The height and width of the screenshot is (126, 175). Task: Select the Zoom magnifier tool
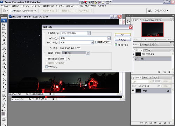tap(4, 107)
